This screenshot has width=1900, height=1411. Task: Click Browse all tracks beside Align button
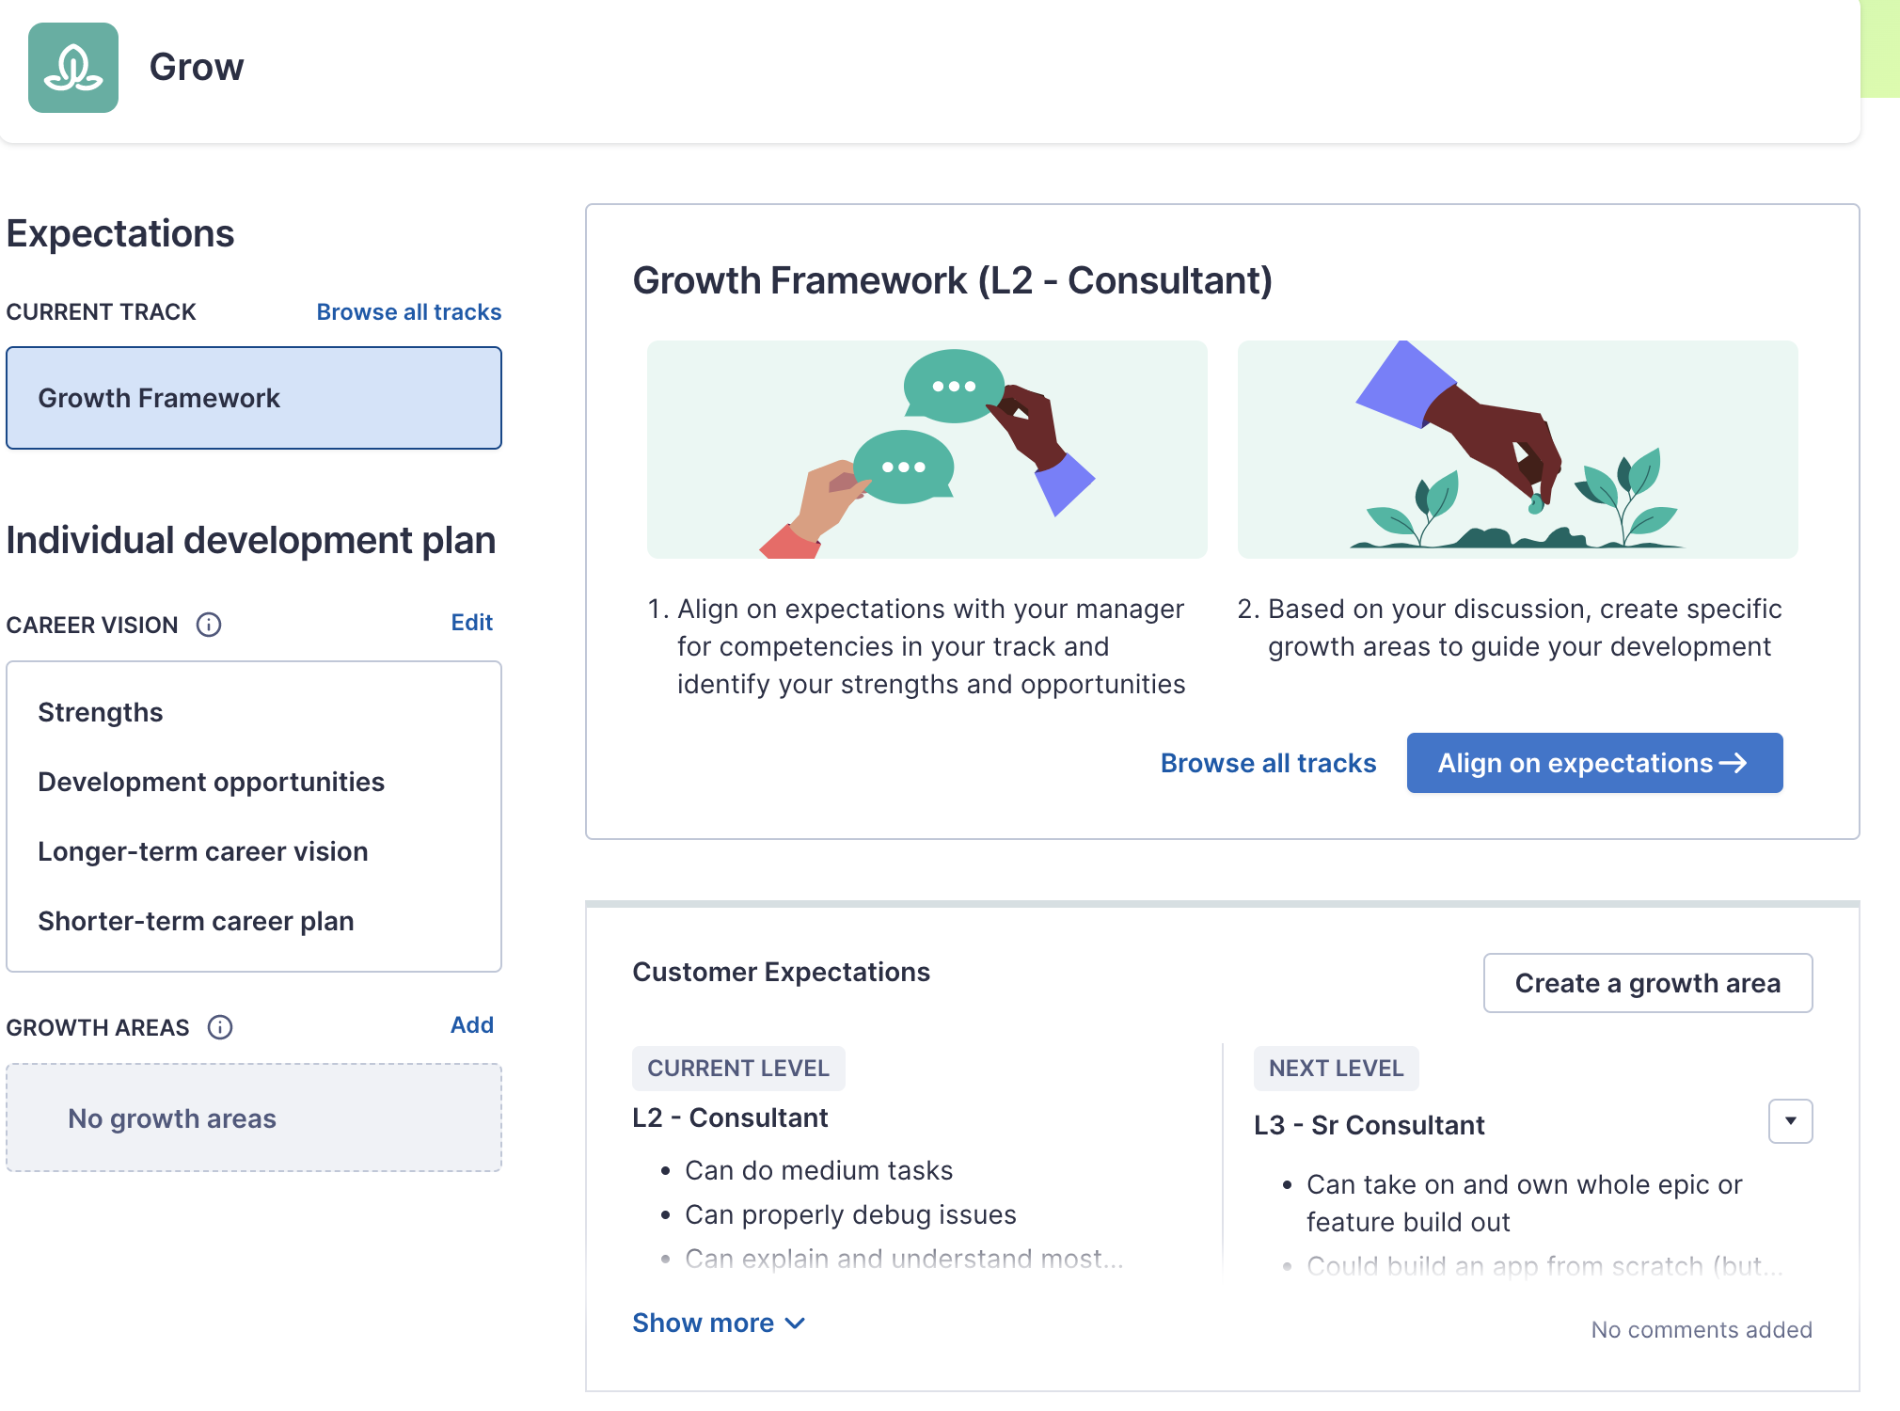coord(1268,763)
